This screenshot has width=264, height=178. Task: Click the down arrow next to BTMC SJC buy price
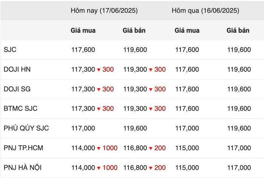(x=99, y=109)
